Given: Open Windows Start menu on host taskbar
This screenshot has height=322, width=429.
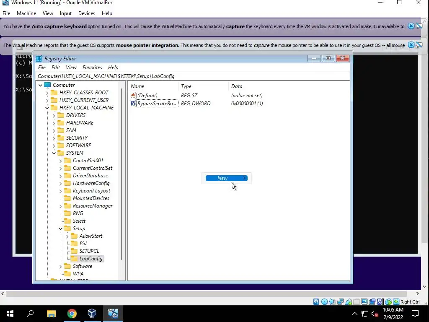Looking at the screenshot, I should (x=10, y=314).
